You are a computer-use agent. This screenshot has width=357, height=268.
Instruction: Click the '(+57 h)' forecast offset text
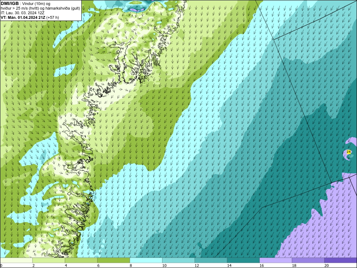[52, 17]
